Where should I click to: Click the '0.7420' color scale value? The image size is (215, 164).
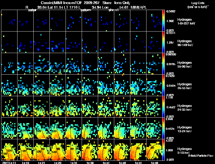pyautogui.click(x=170, y=76)
